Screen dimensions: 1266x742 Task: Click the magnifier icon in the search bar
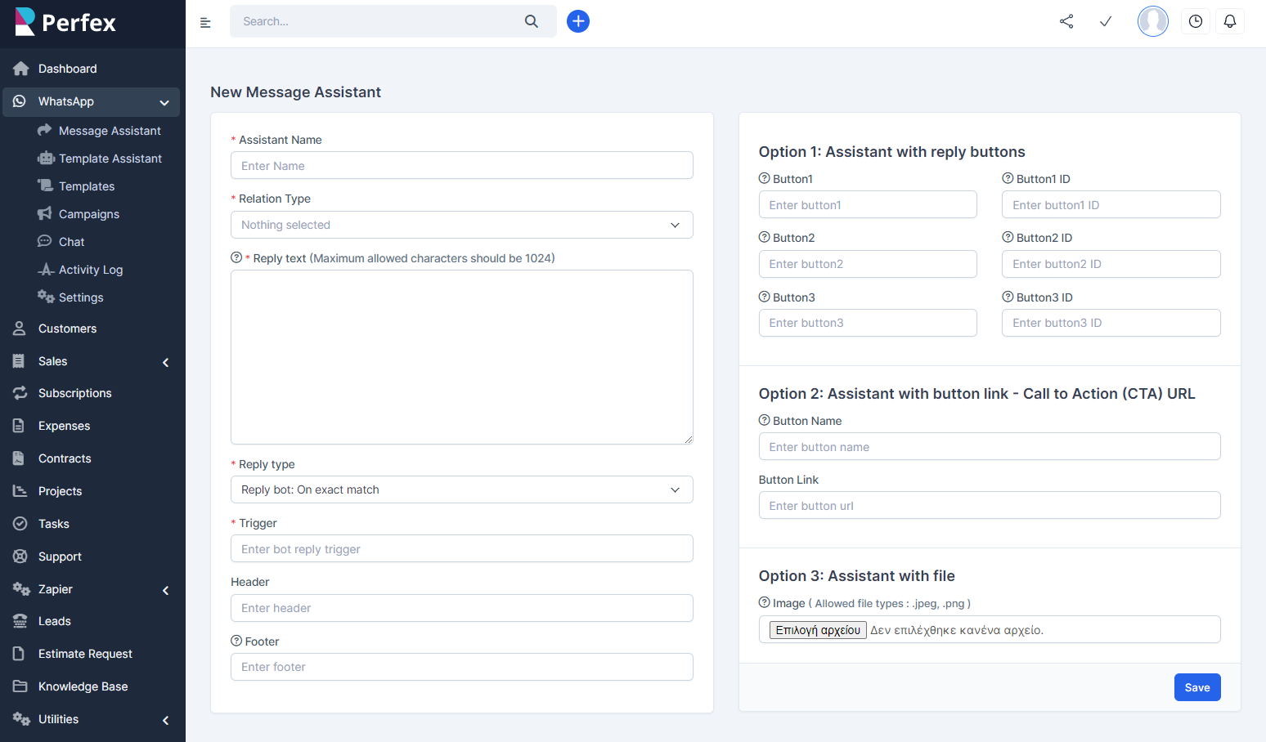[x=531, y=20]
